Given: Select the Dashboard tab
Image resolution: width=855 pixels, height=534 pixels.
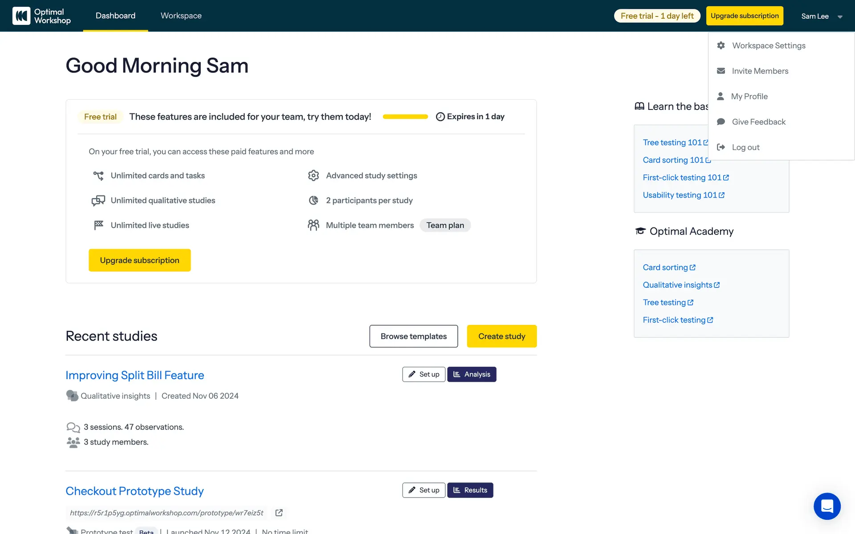Looking at the screenshot, I should [115, 16].
